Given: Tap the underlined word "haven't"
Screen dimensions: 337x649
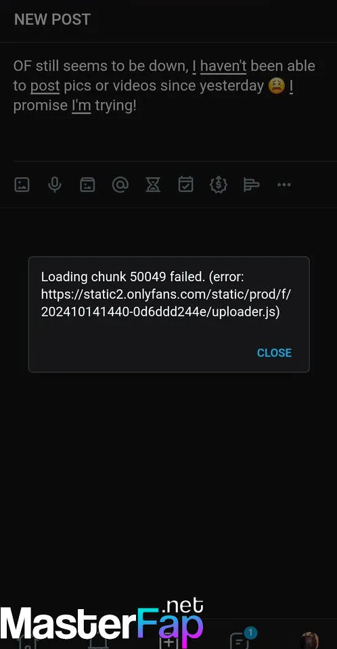Looking at the screenshot, I should pos(223,66).
